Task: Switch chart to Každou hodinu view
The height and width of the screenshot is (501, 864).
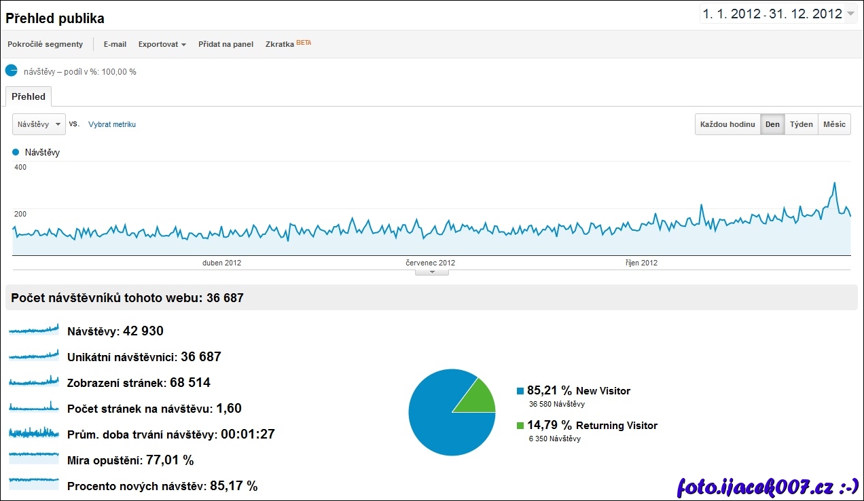Action: coord(727,124)
